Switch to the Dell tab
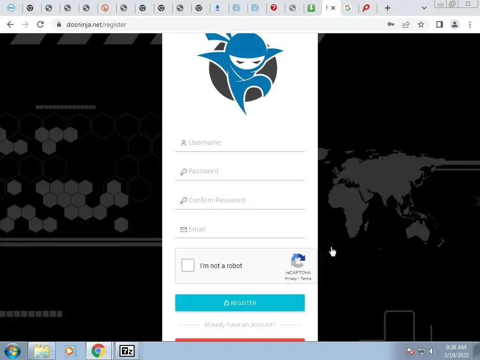 point(11,8)
